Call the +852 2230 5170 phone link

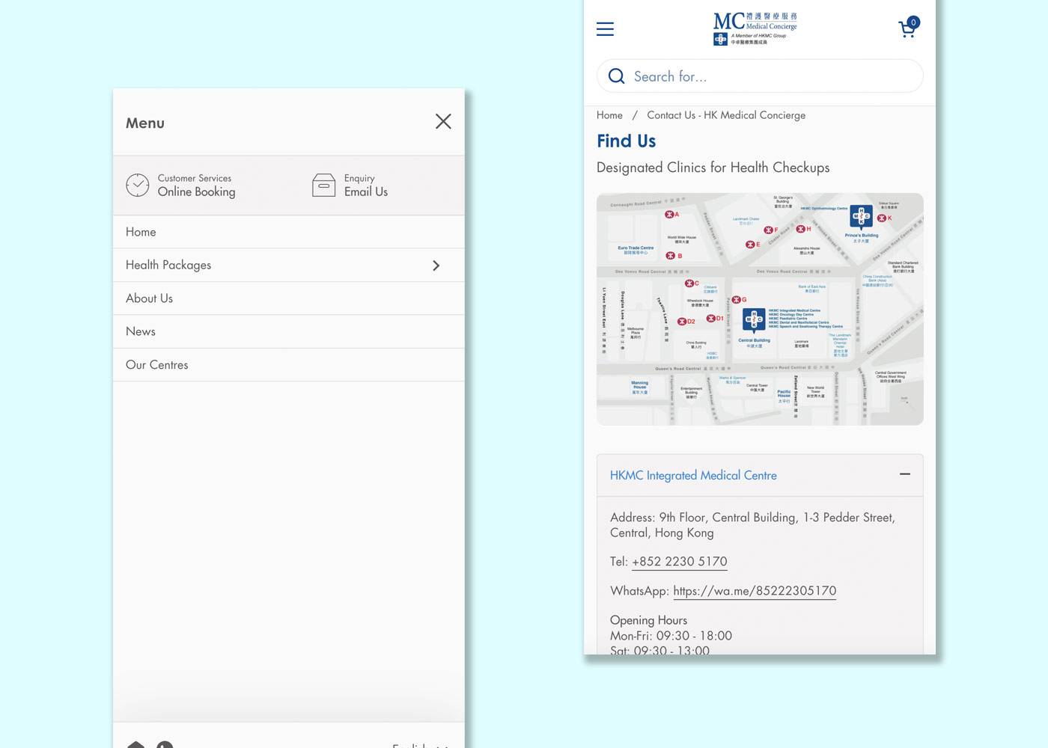coord(679,562)
